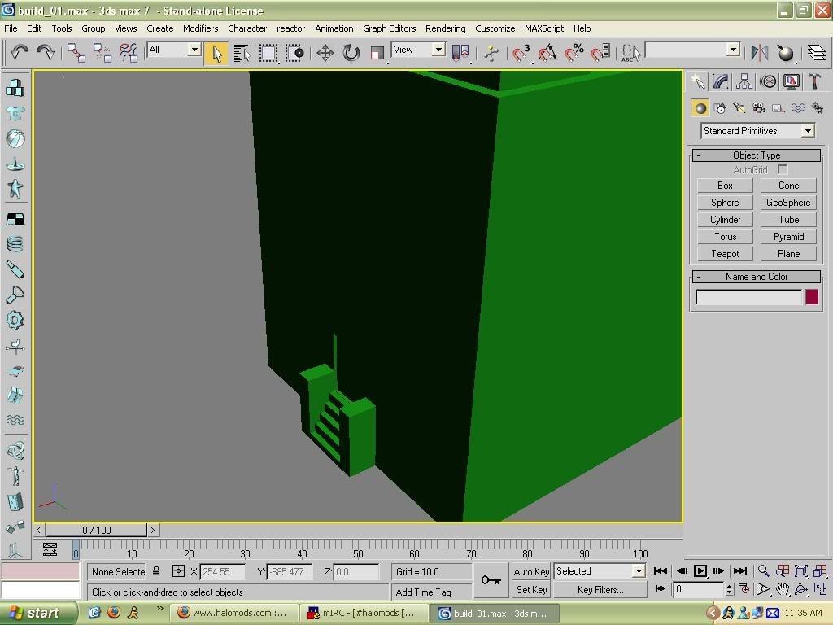Open the Rendering menu
This screenshot has height=625, width=833.
click(445, 28)
